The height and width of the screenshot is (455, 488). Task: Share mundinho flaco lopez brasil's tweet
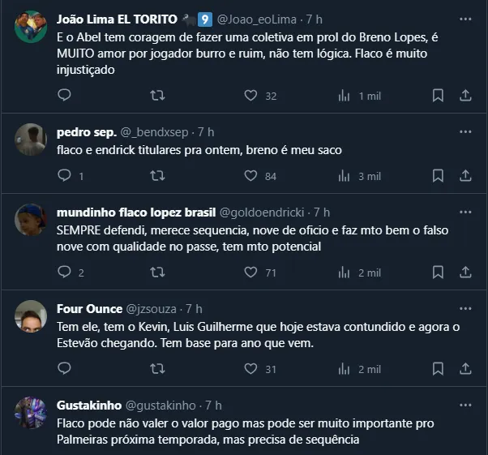coord(465,273)
